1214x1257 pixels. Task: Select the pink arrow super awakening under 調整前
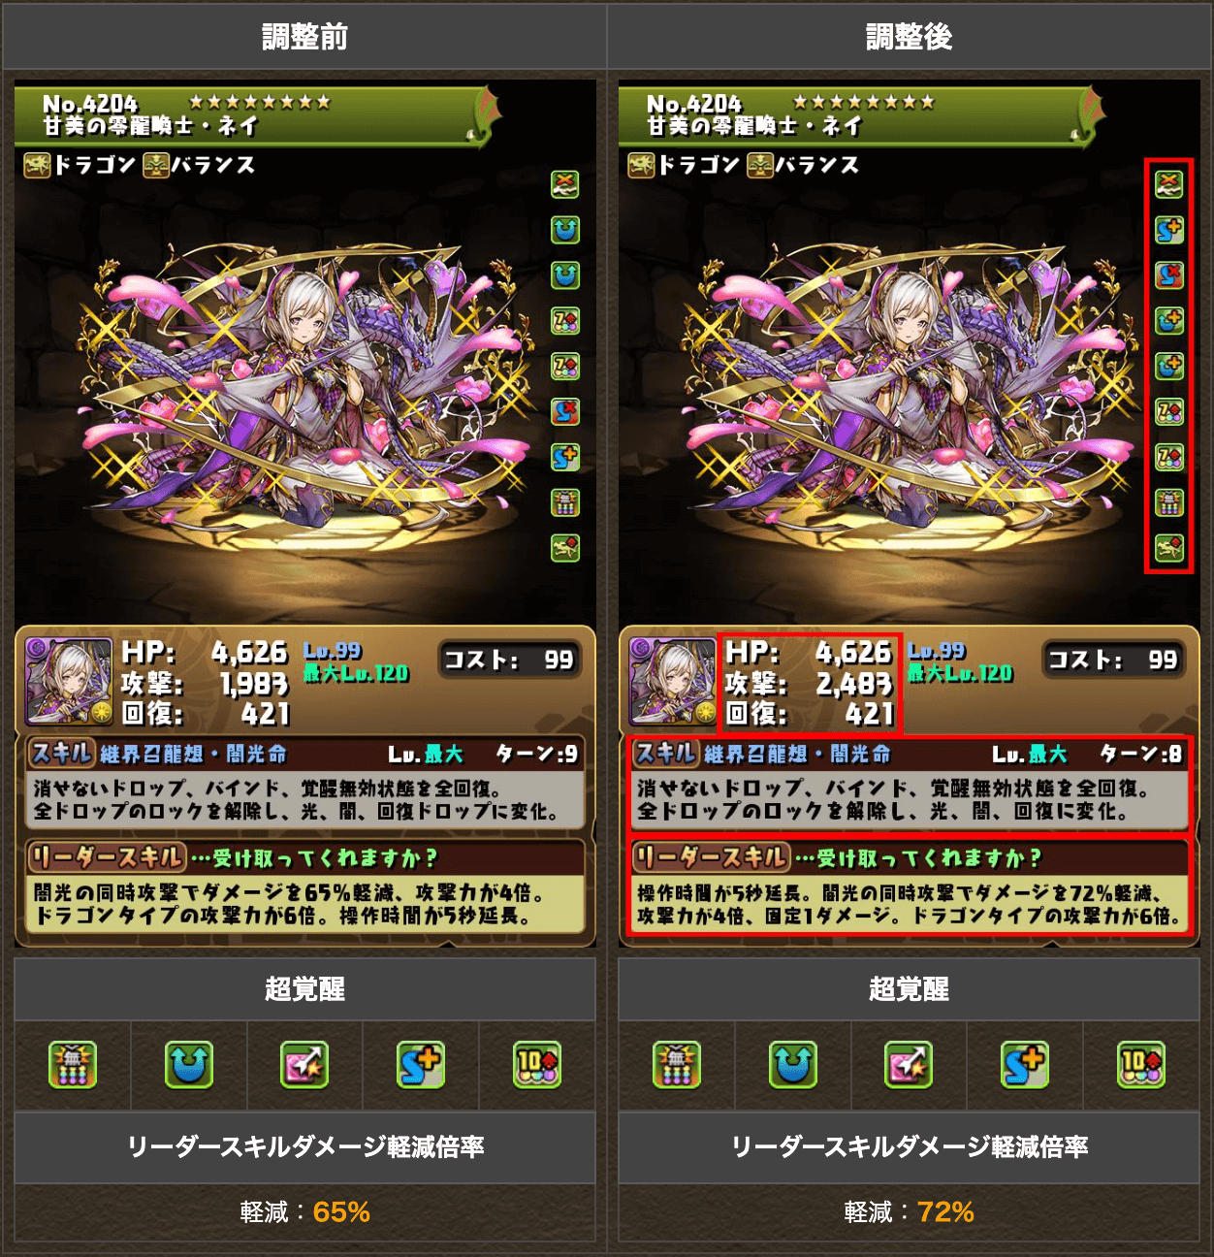[x=304, y=1065]
